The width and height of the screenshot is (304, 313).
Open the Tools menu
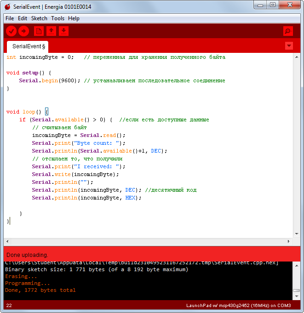click(58, 18)
